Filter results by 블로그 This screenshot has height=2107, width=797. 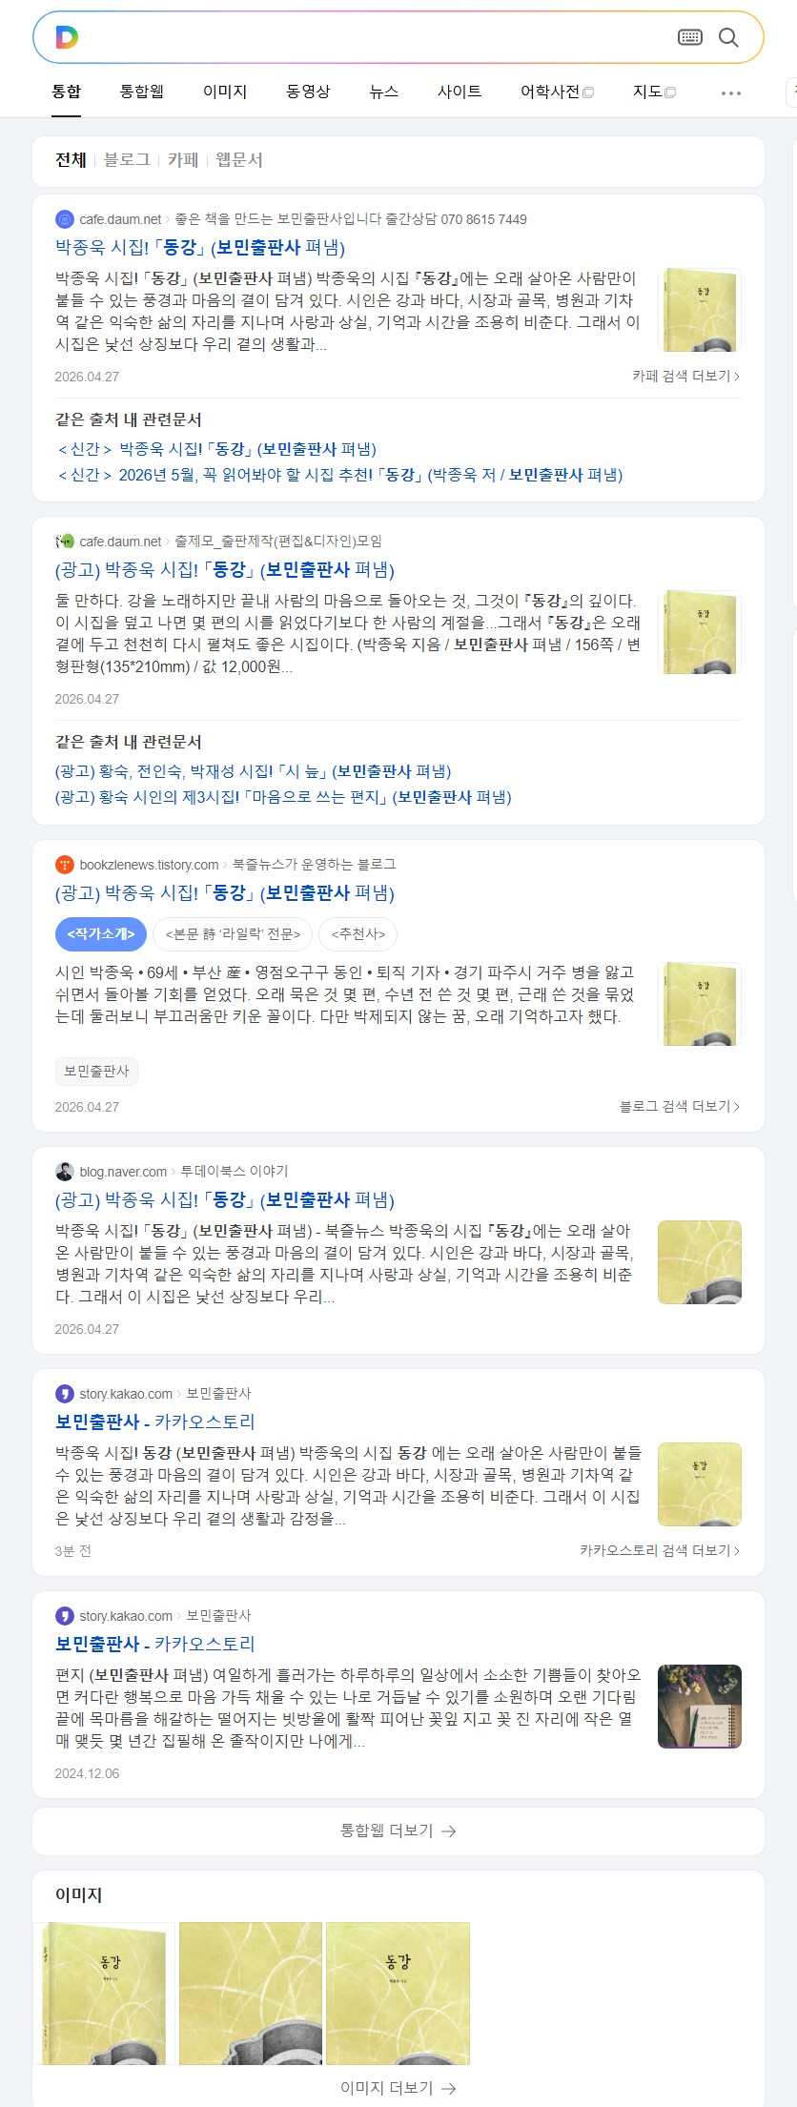(x=127, y=160)
